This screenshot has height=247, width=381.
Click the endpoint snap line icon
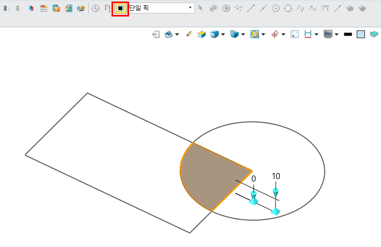tap(251, 8)
